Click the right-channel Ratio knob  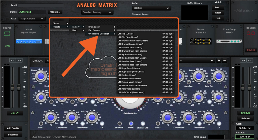[219, 76]
